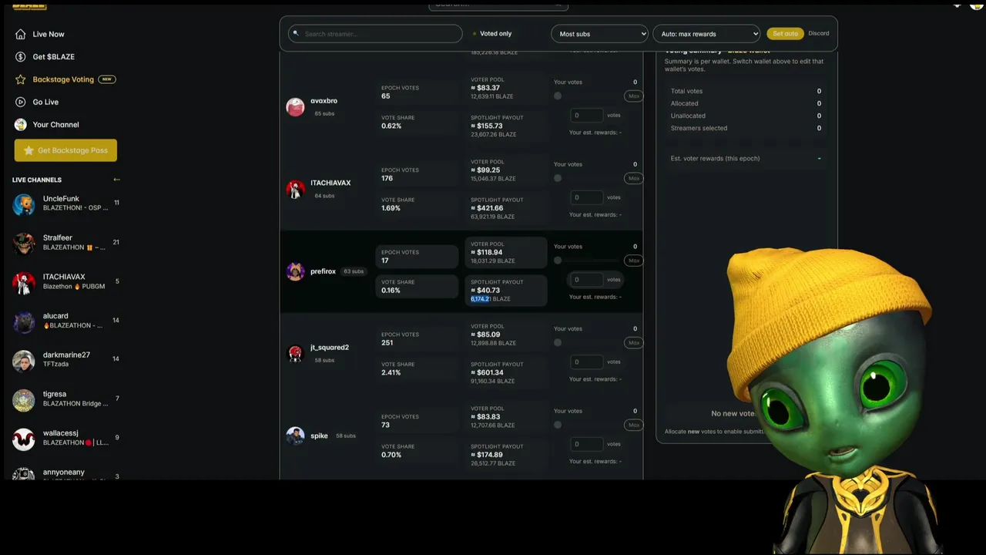Click the NEW badge beside Backstage Voting
Image resolution: width=986 pixels, height=555 pixels.
tap(106, 79)
